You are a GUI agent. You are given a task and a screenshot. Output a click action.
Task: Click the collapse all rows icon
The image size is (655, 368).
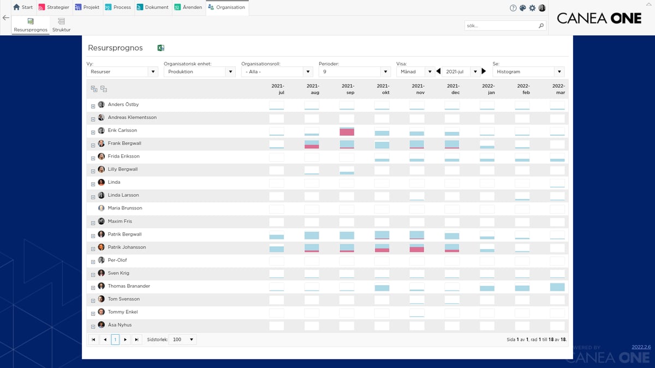(x=104, y=89)
